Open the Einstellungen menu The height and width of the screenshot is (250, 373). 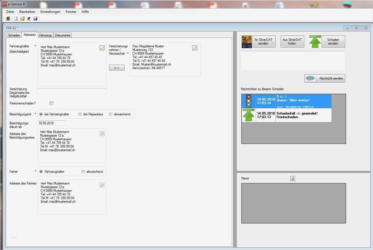(50, 12)
